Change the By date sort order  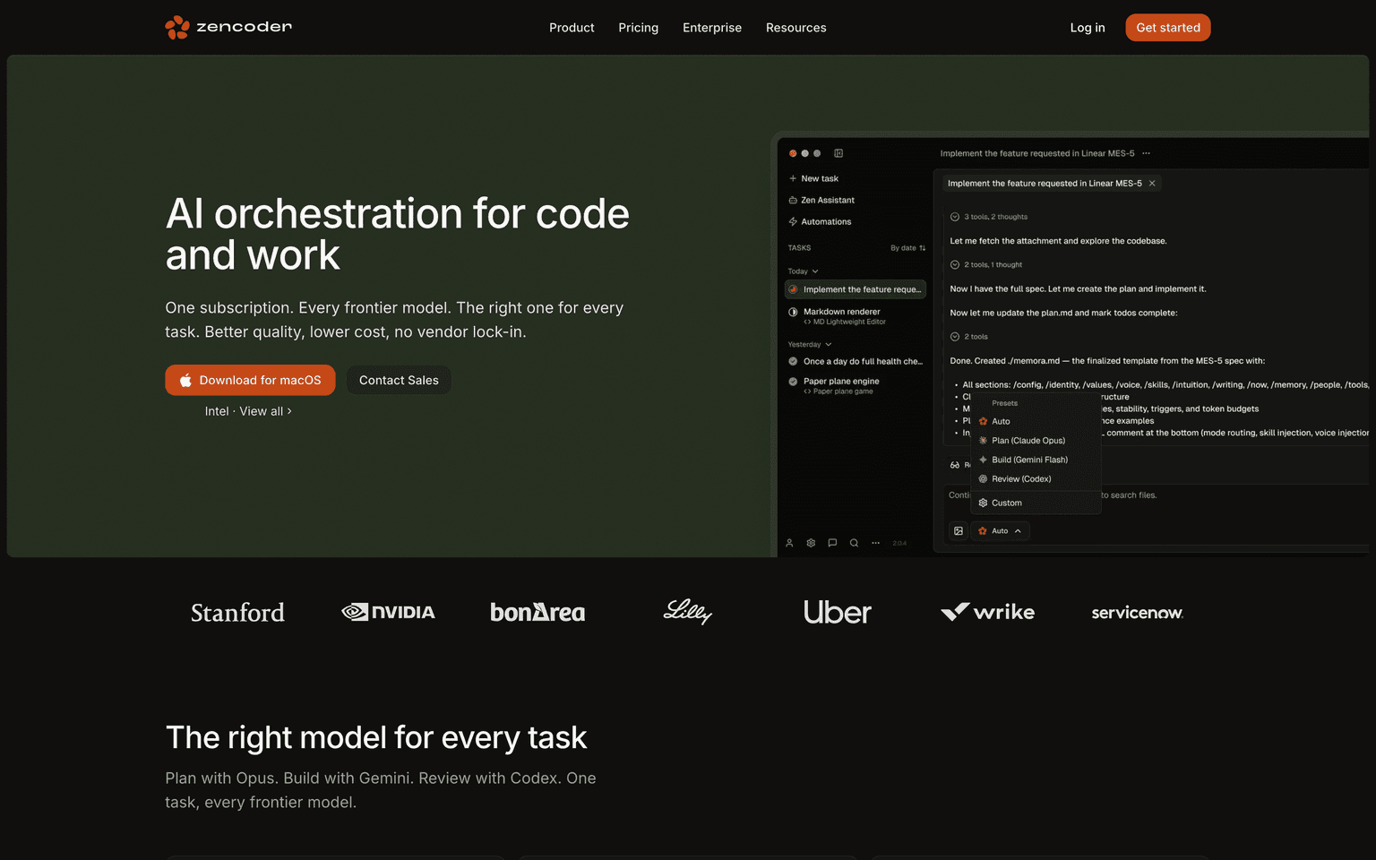click(x=907, y=248)
